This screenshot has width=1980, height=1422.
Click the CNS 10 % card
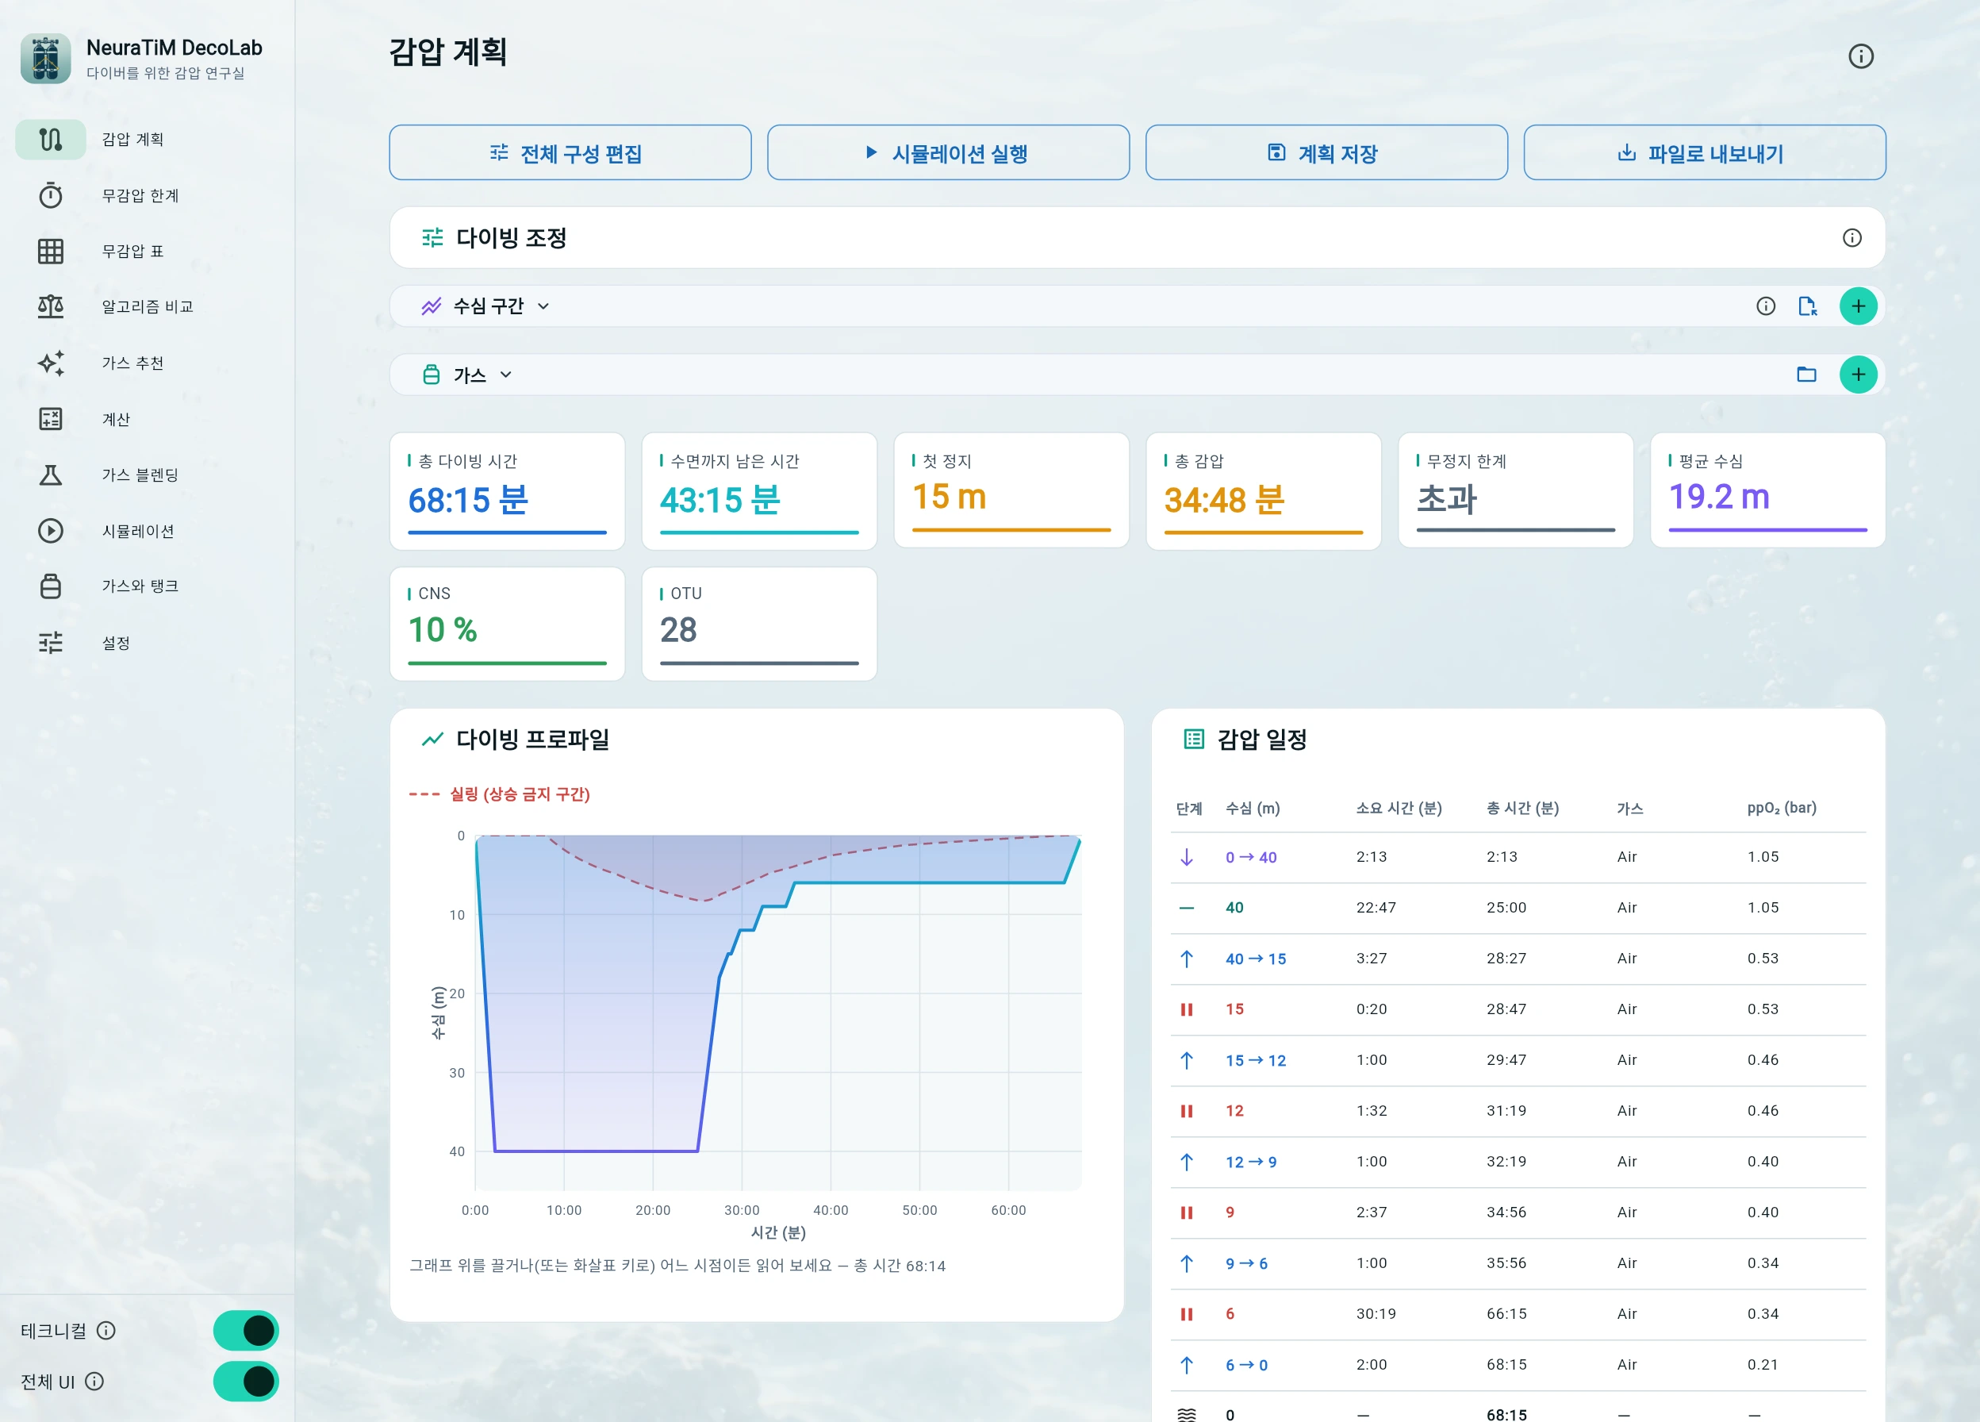click(x=507, y=624)
